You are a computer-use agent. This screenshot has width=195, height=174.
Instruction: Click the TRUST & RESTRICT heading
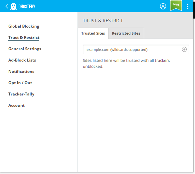pos(103,21)
